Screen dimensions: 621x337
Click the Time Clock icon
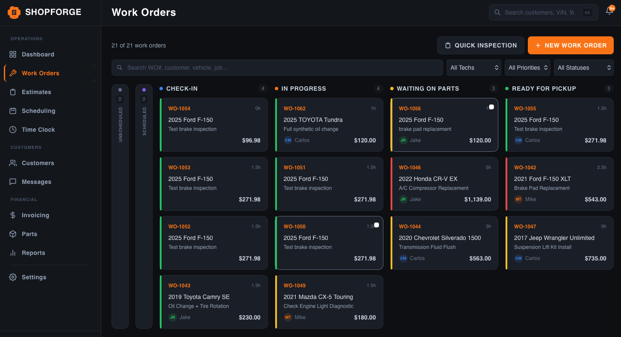[13, 130]
